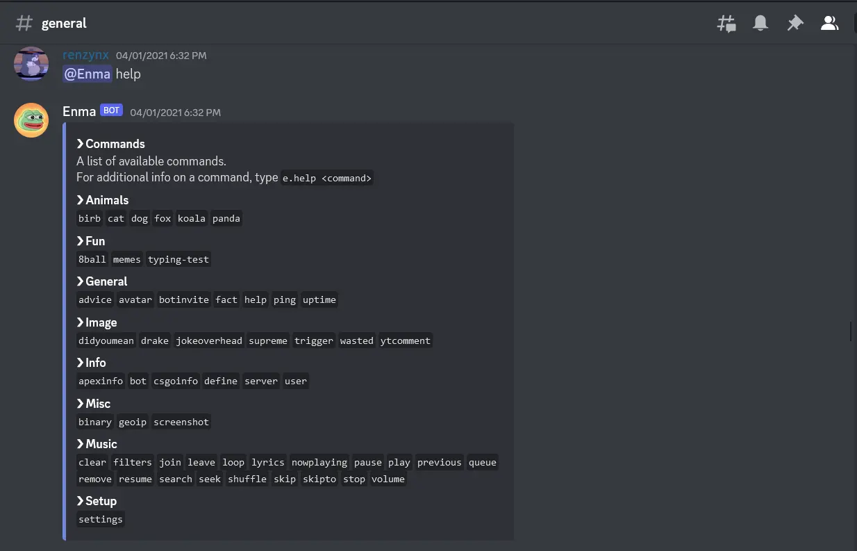Click the typing-test command tag
The height and width of the screenshot is (551, 857).
178,259
